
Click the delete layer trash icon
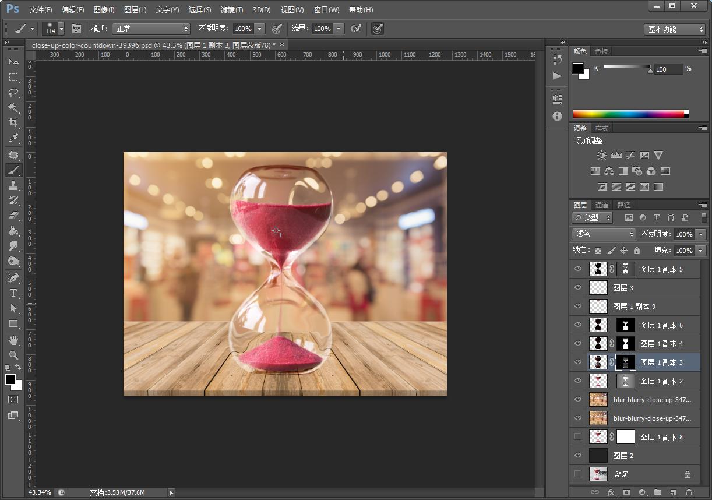[x=689, y=492]
